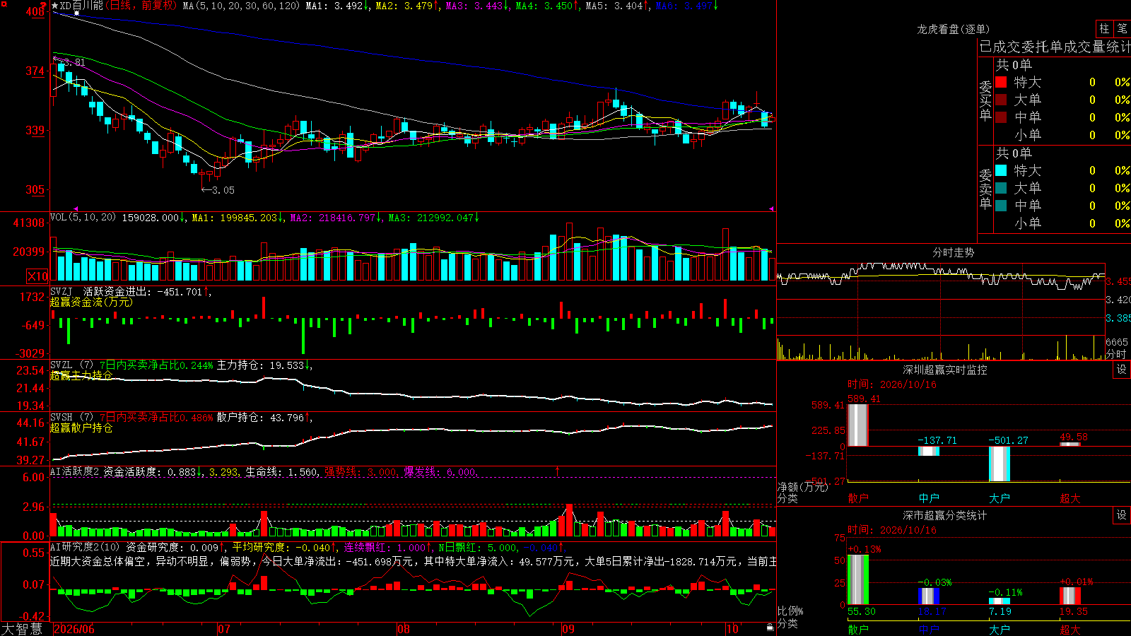Click the 大户 bar showing -501.27

click(x=1000, y=464)
